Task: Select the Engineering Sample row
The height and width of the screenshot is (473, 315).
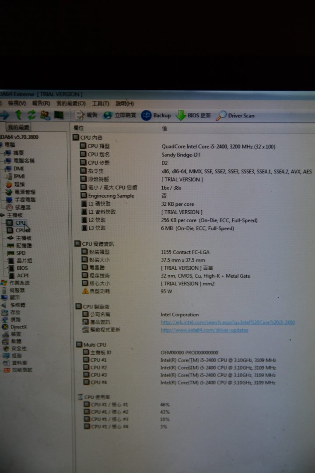Action: 123,195
